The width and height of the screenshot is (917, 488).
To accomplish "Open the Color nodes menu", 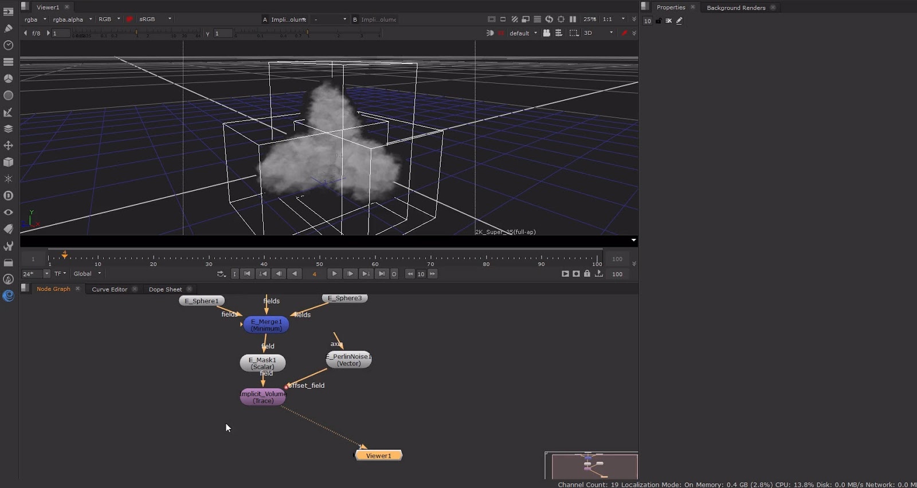I will coord(8,78).
